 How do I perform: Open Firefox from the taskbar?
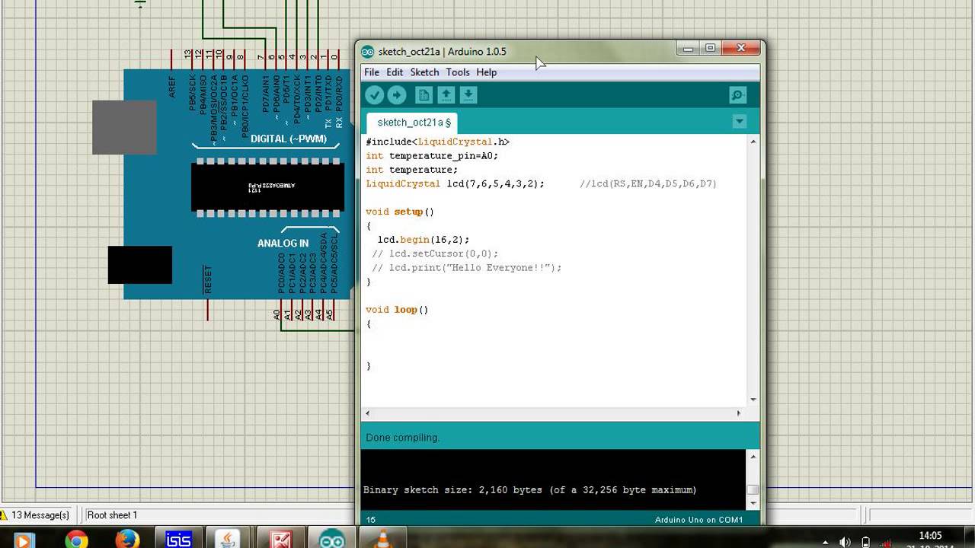click(x=128, y=540)
